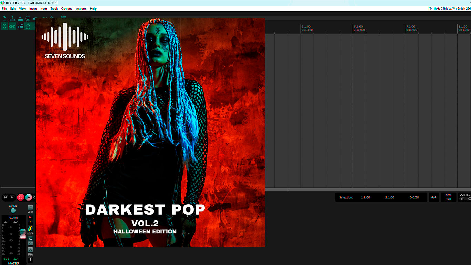Click the Open Project upload-arrow icon
471x265 pixels.
(x=12, y=18)
